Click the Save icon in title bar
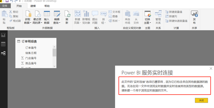Screen dimensions: 214x108 (7, 1)
